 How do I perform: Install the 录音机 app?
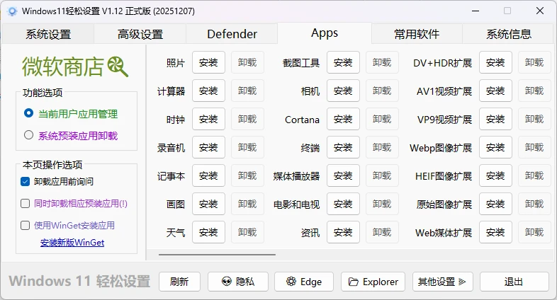(x=208, y=147)
